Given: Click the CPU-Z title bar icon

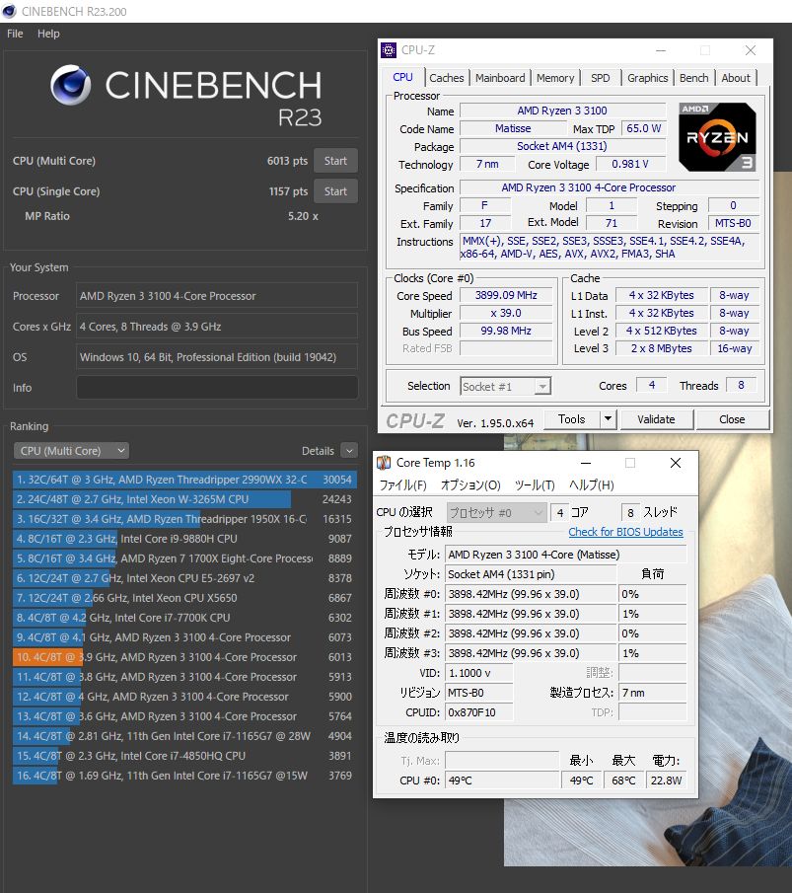Looking at the screenshot, I should [x=389, y=50].
